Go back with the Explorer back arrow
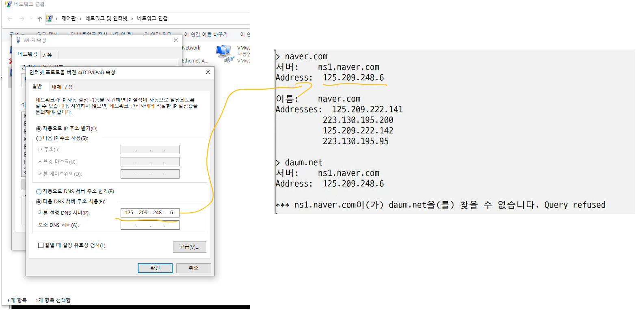The height and width of the screenshot is (310, 636). tap(10, 19)
